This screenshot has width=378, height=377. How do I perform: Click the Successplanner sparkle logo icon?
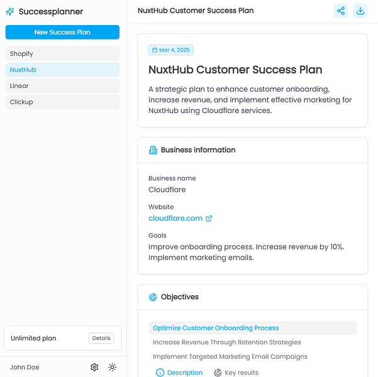[x=10, y=11]
